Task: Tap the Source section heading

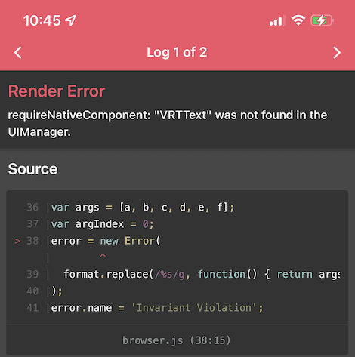Action: [32, 169]
